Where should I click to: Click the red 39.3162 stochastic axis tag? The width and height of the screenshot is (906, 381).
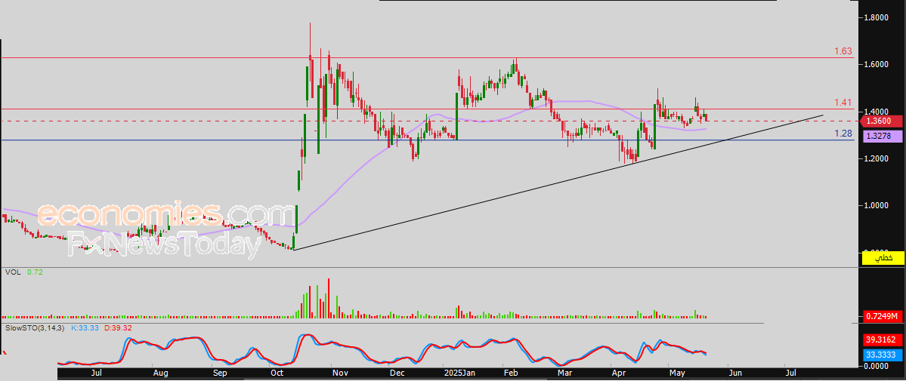tap(882, 340)
